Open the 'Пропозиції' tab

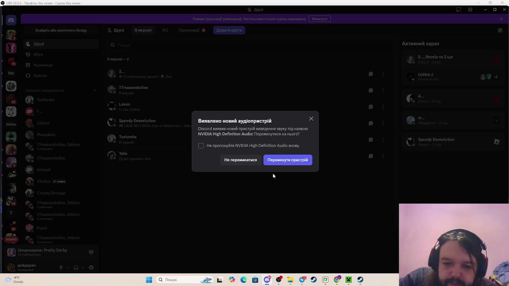point(192,30)
